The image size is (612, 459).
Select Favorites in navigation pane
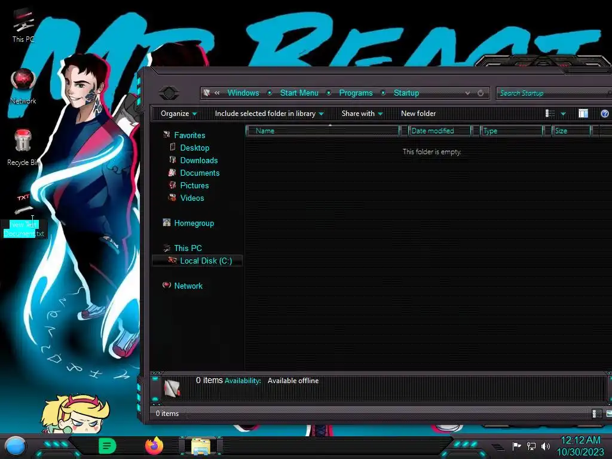click(189, 135)
